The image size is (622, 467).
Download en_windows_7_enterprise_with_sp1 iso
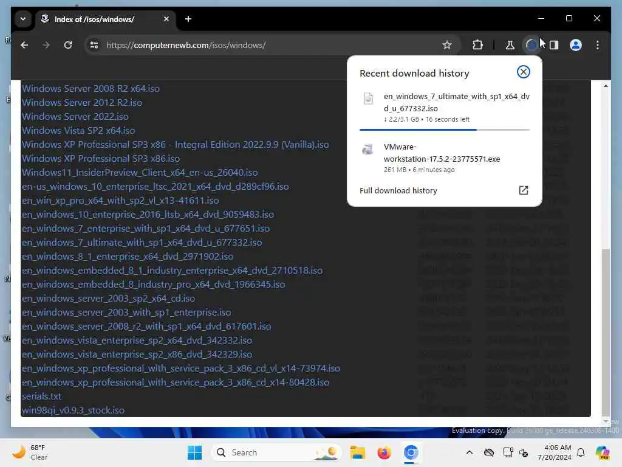[146, 229]
